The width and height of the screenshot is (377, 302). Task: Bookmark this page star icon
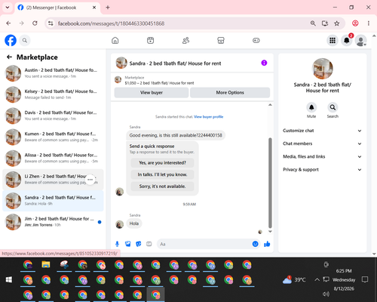coord(337,23)
